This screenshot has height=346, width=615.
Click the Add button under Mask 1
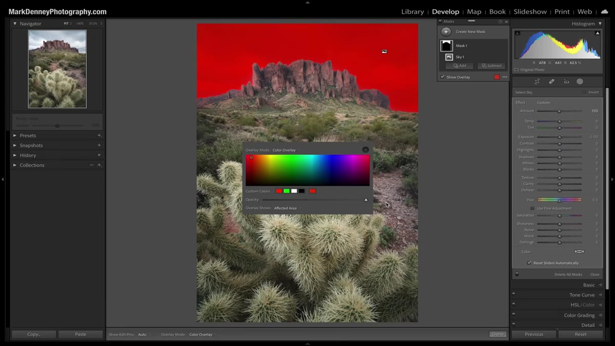point(459,66)
